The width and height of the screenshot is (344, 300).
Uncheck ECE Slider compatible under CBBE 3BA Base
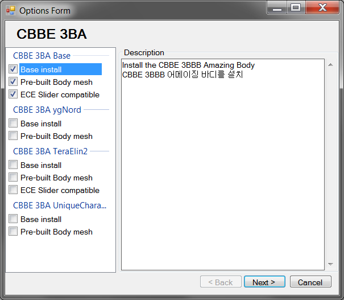(13, 94)
